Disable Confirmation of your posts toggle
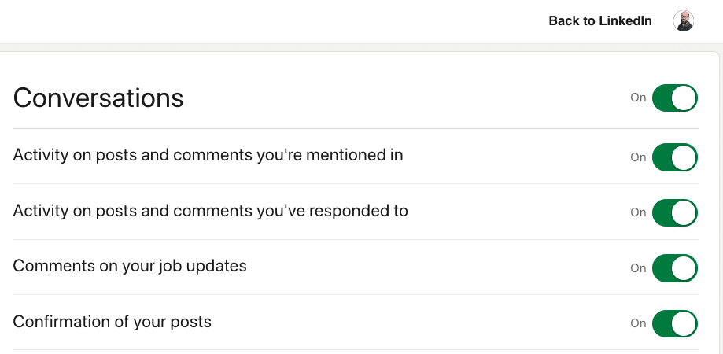The width and height of the screenshot is (723, 354). coord(675,323)
